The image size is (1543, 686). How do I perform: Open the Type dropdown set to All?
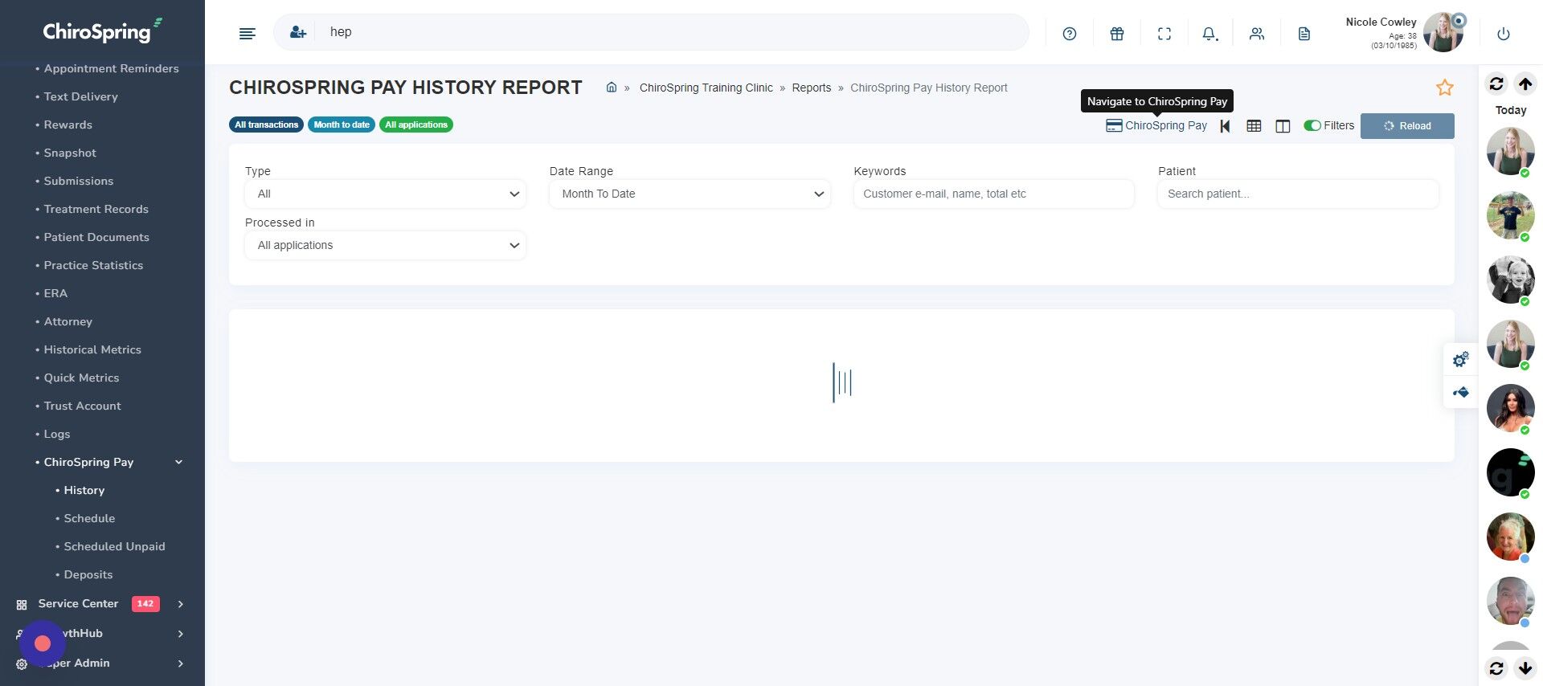tap(385, 194)
